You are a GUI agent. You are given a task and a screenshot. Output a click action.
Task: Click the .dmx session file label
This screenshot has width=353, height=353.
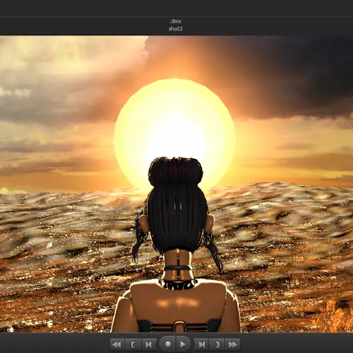(x=175, y=21)
